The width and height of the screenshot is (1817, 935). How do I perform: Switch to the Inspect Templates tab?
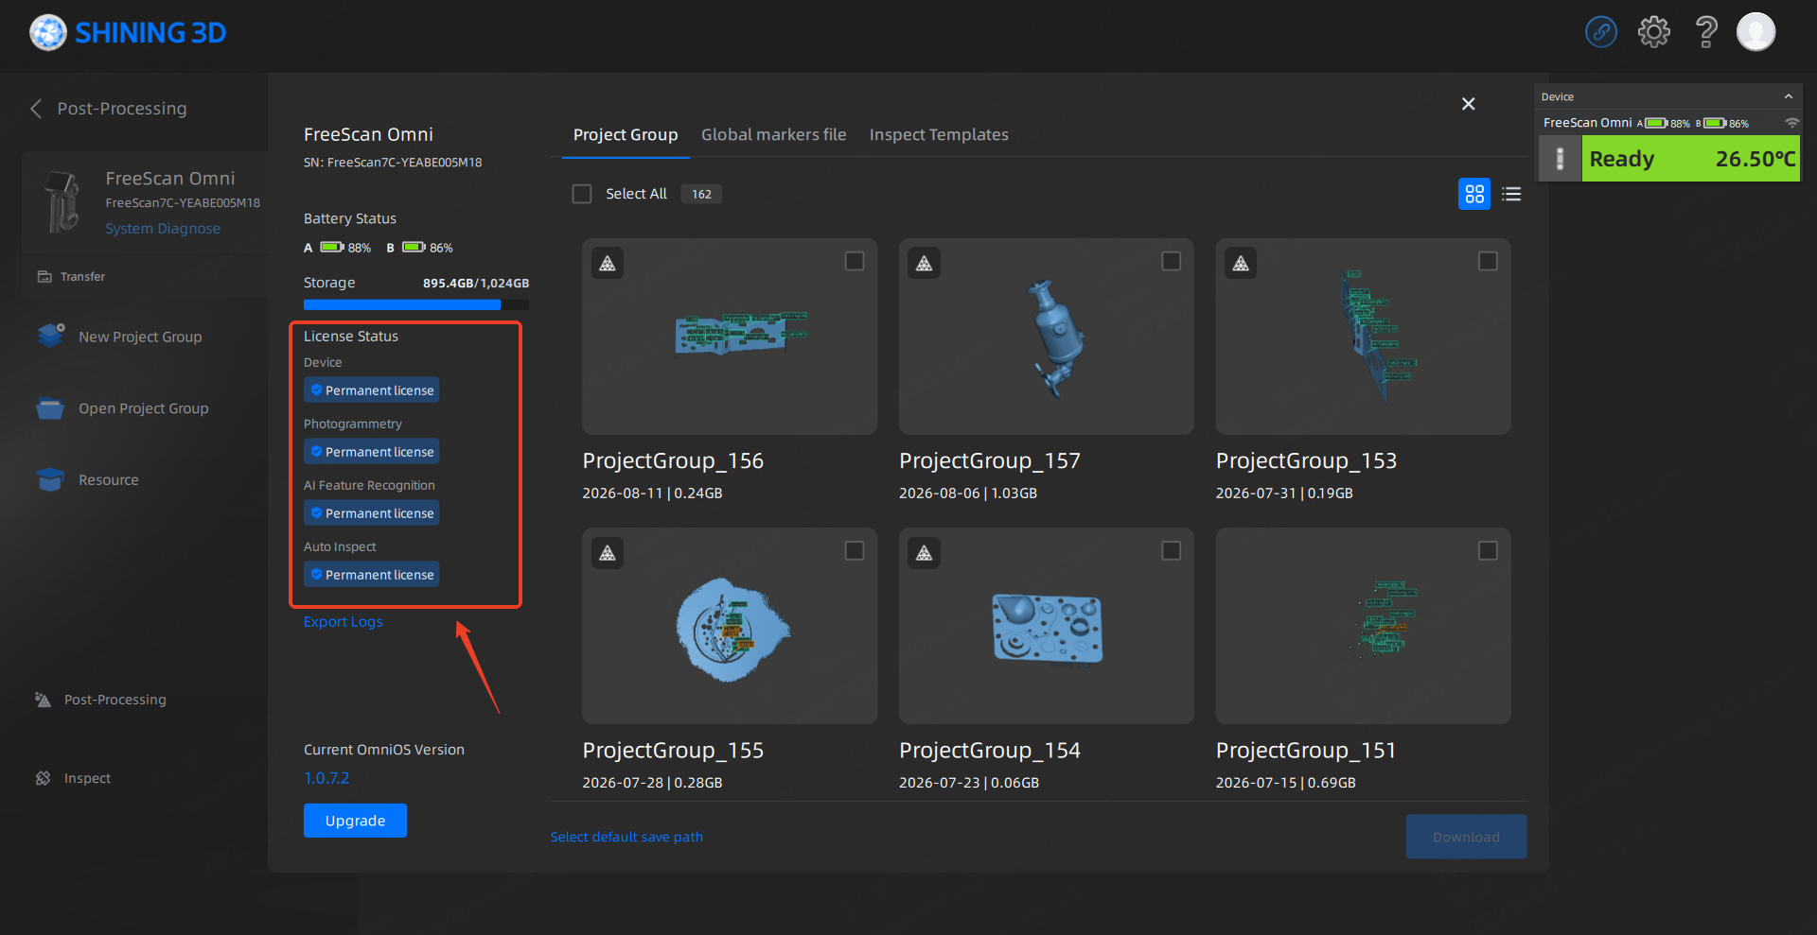click(939, 135)
